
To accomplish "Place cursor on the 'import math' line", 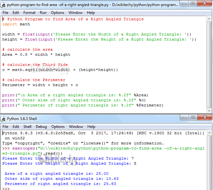I will [x=16, y=24].
